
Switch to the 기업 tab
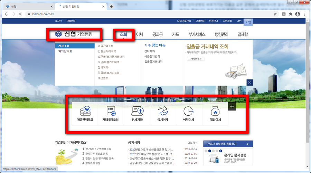[248, 22]
